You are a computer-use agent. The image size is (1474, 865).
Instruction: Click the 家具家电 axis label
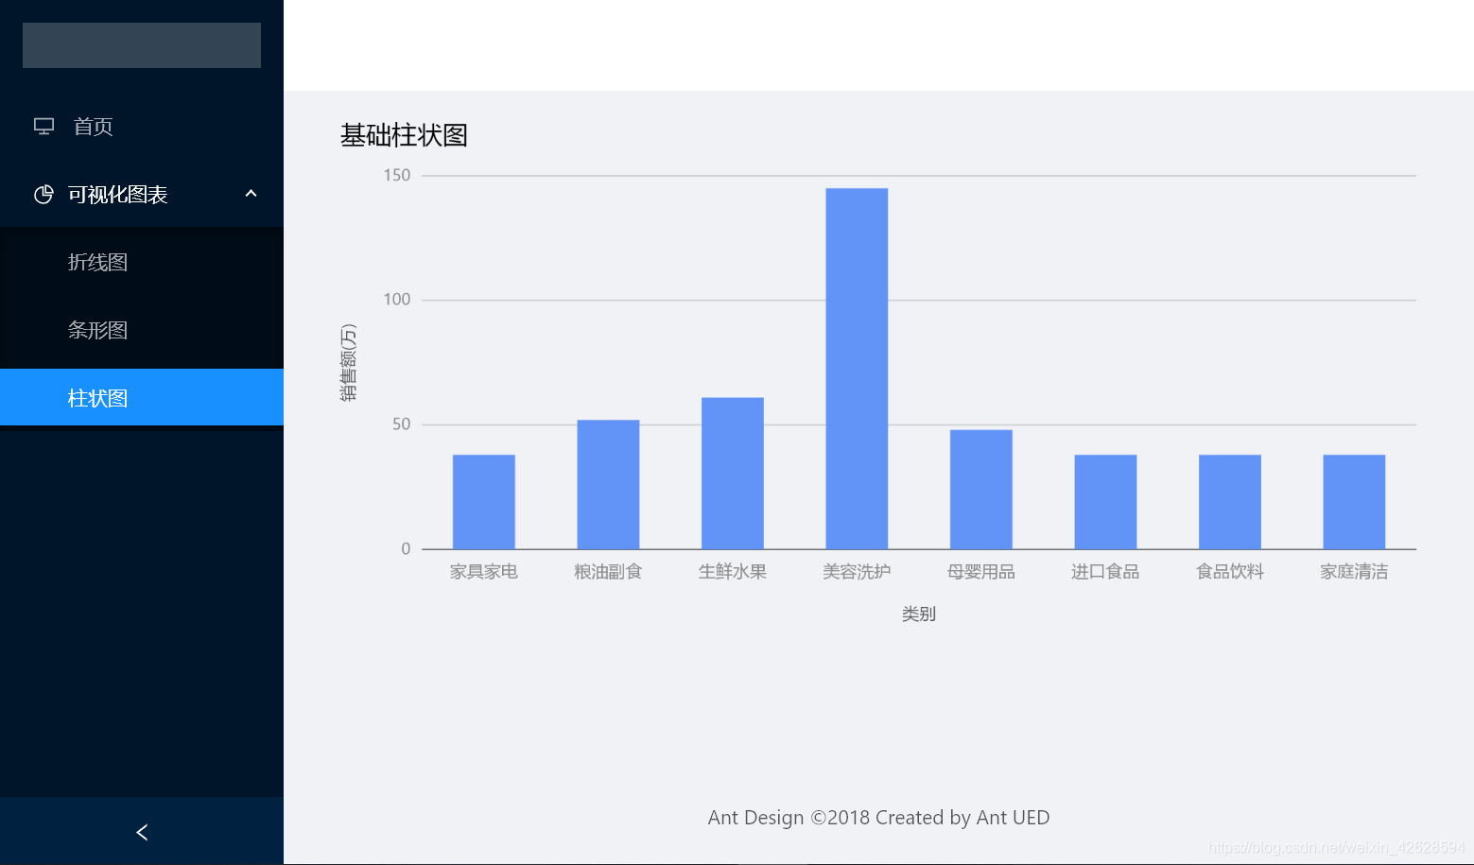484,572
